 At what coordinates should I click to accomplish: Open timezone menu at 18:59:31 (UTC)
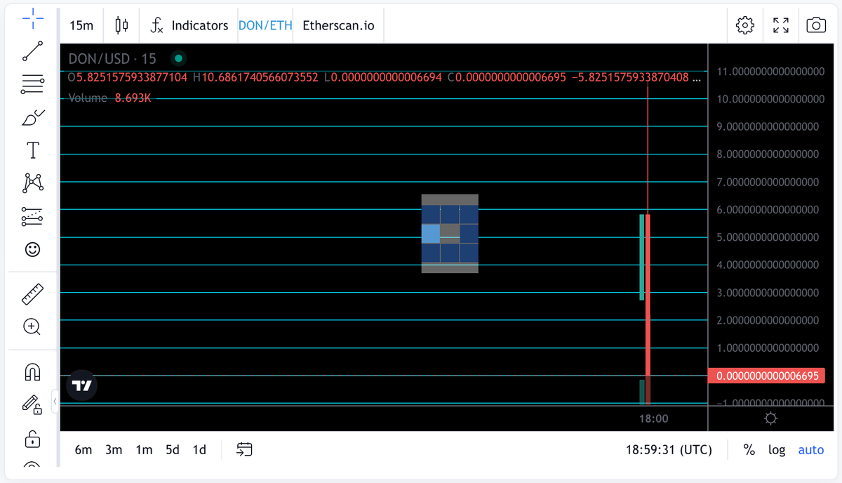pos(669,450)
